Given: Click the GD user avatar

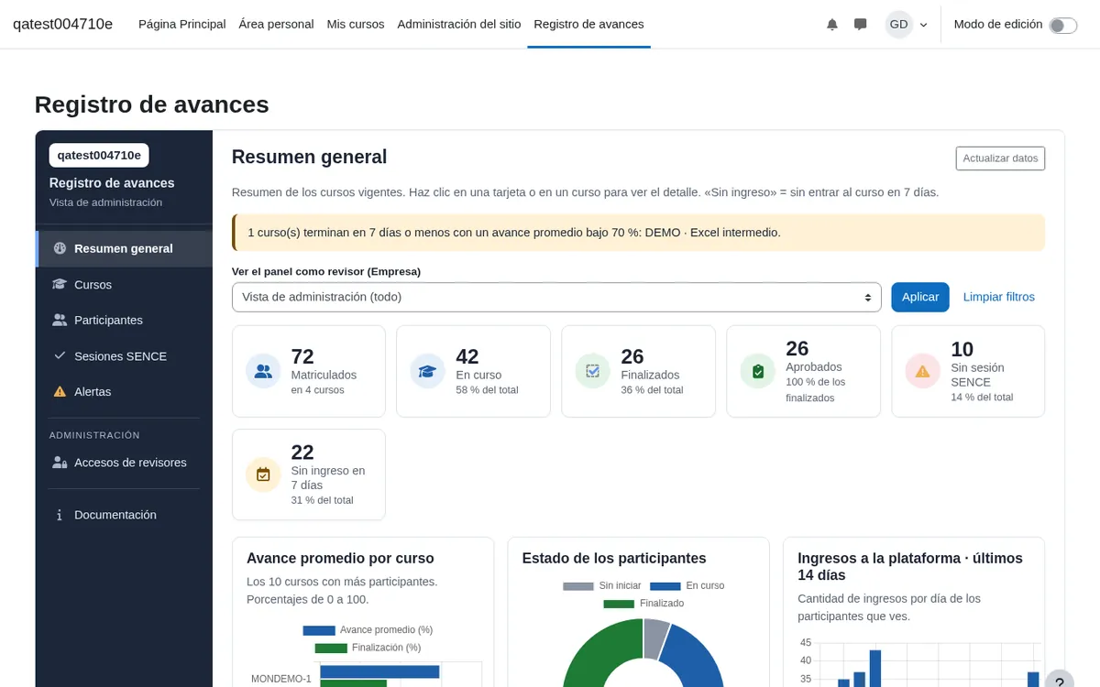Looking at the screenshot, I should pos(898,25).
